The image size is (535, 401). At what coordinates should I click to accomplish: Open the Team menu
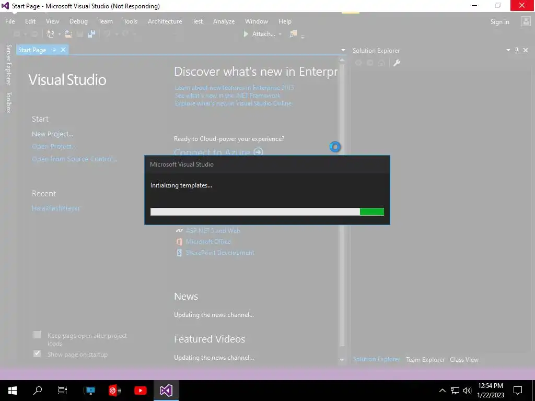click(106, 21)
